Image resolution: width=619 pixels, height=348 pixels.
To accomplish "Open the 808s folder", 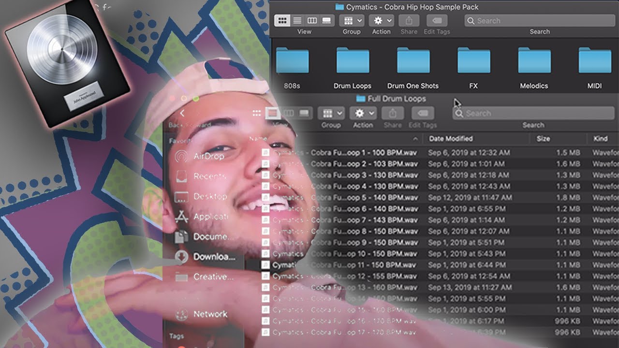I will [x=292, y=68].
